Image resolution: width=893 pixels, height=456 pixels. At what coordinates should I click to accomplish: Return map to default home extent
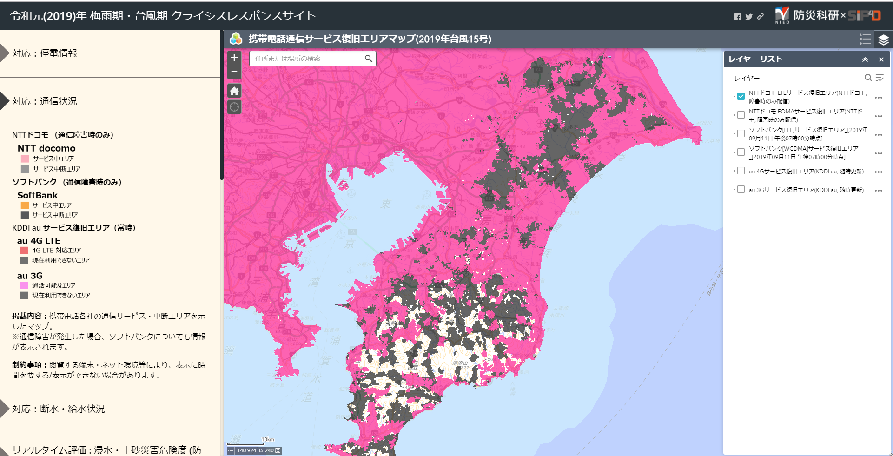234,91
